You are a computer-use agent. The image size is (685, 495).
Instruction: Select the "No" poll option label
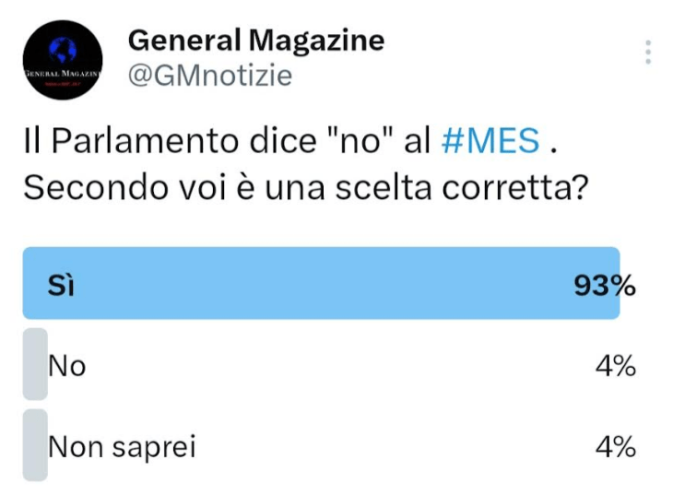click(x=67, y=366)
